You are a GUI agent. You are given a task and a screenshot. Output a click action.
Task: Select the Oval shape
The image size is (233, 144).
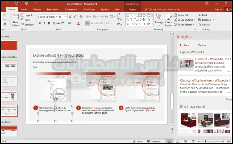click(144, 15)
